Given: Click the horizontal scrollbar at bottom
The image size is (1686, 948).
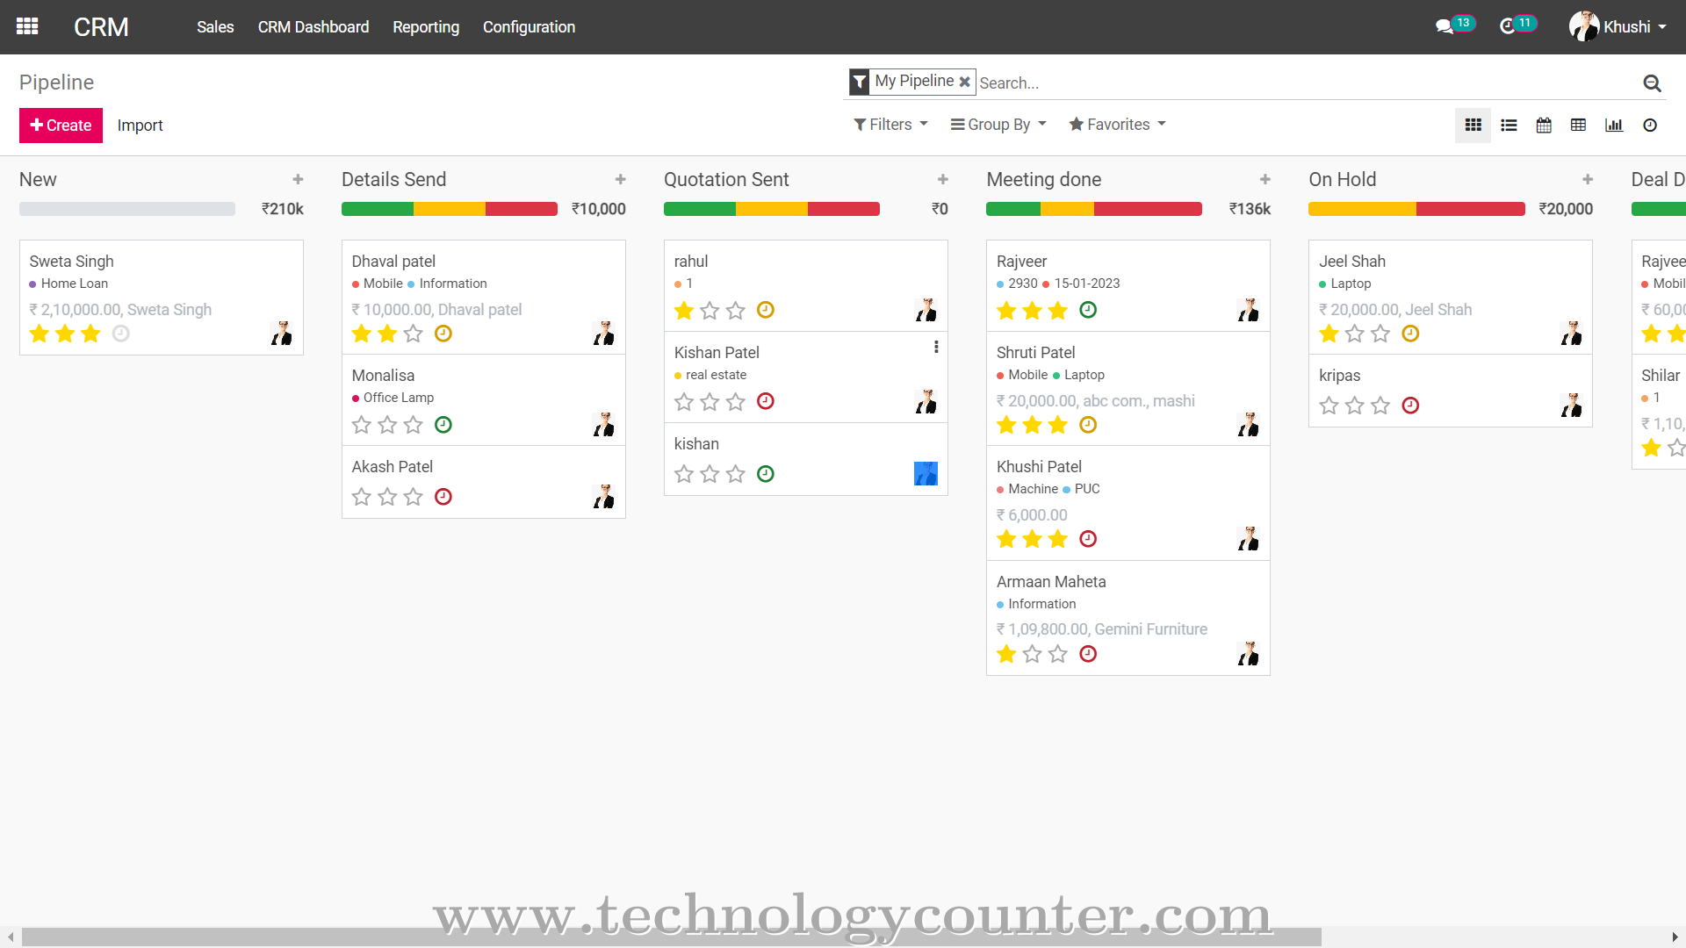Looking at the screenshot, I should point(671,937).
